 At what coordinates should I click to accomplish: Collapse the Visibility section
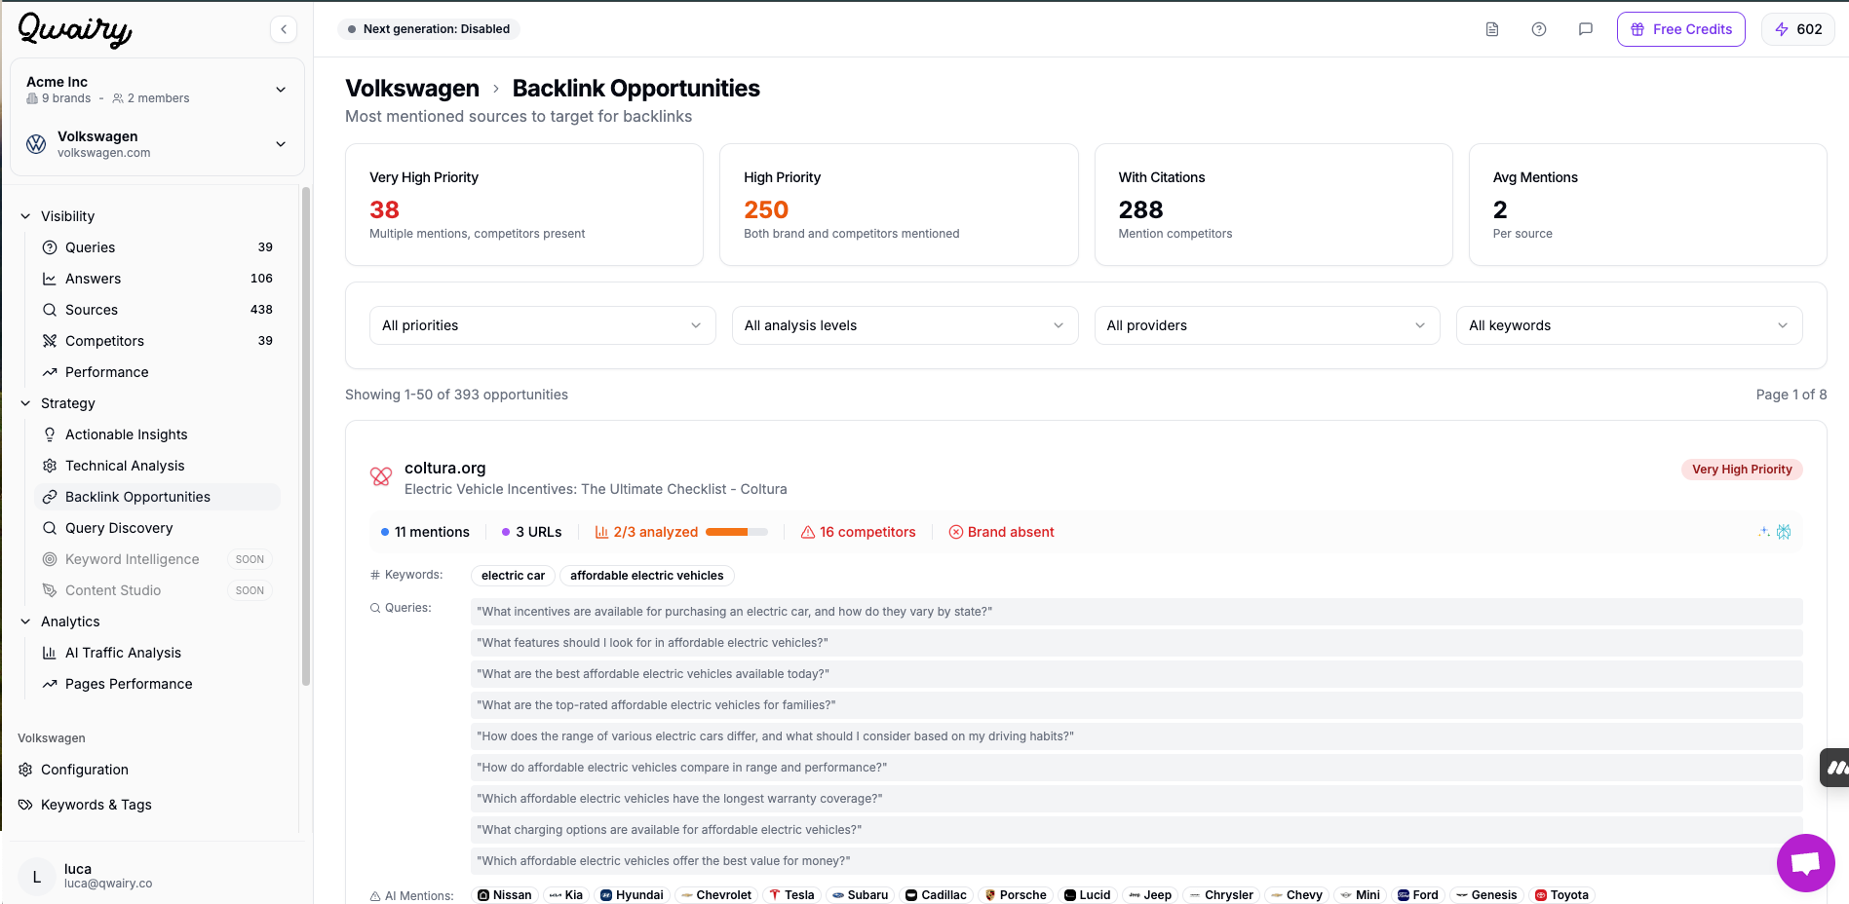[25, 216]
